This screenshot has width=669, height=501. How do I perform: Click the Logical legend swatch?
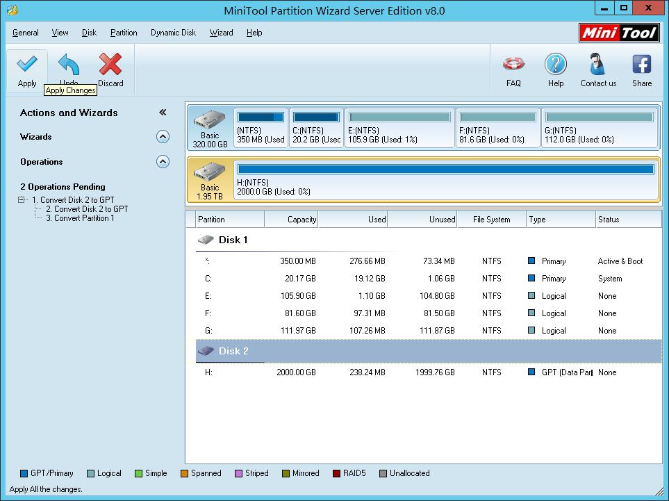[90, 473]
